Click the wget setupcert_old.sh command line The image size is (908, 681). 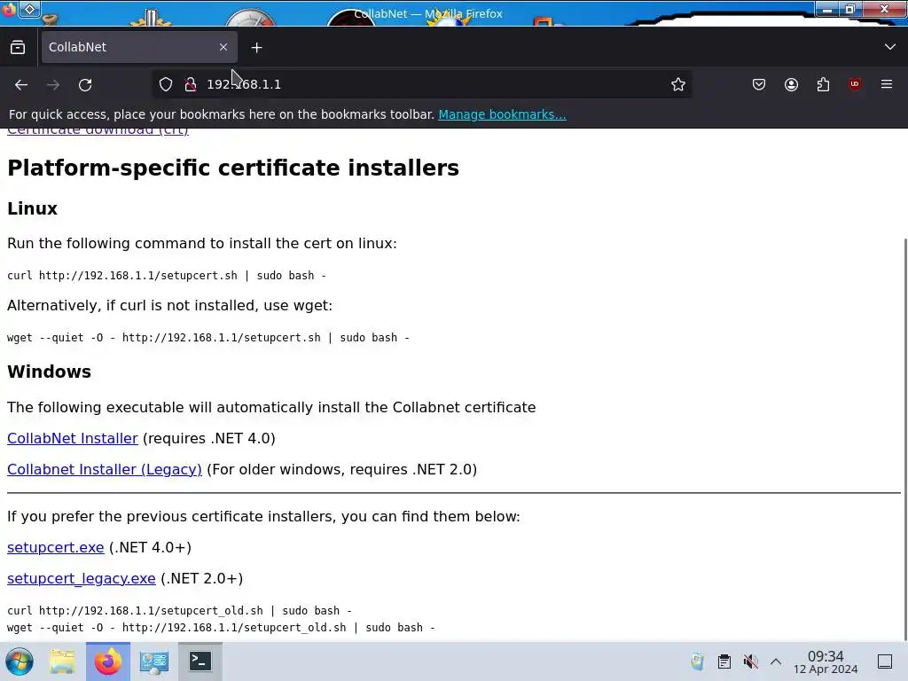coord(221,628)
